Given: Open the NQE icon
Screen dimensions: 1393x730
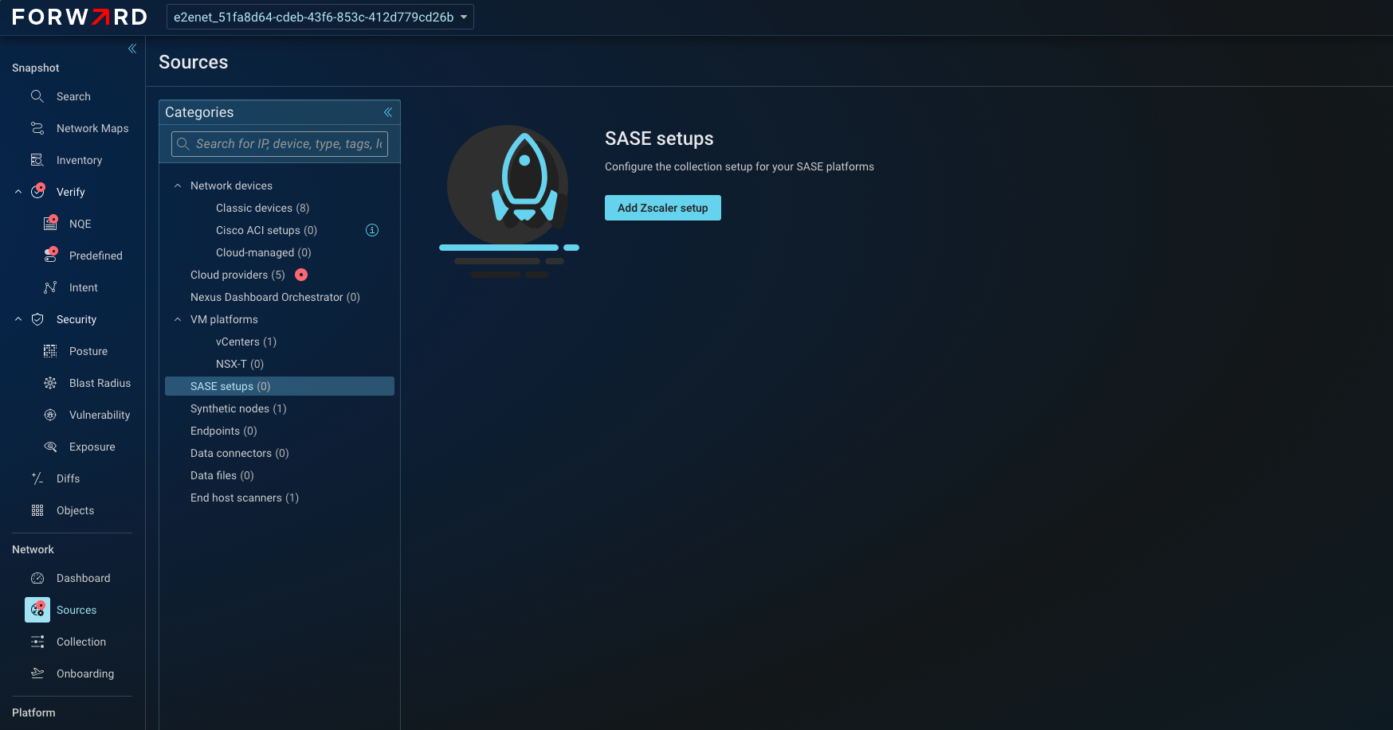Looking at the screenshot, I should click(50, 223).
